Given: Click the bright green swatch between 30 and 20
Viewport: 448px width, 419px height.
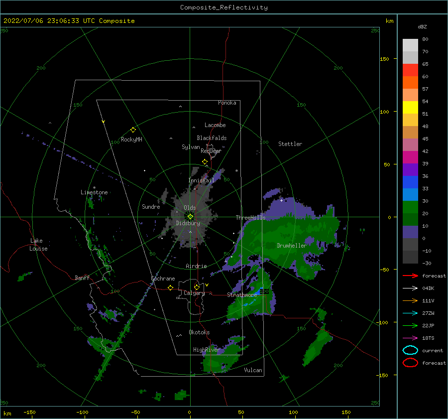Looking at the screenshot, I should point(410,207).
